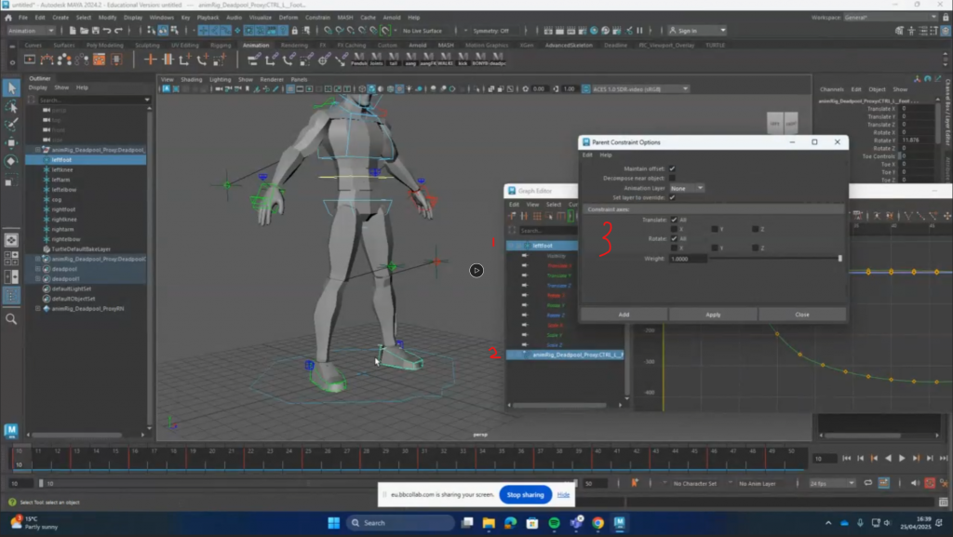Screen dimensions: 953x537
Task: Click the New Scene file icon
Action: [73, 31]
